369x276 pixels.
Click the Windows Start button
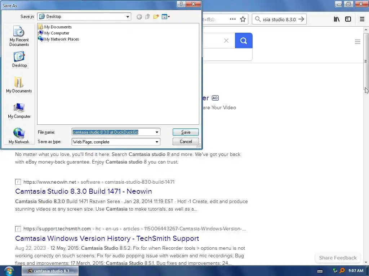(9, 271)
